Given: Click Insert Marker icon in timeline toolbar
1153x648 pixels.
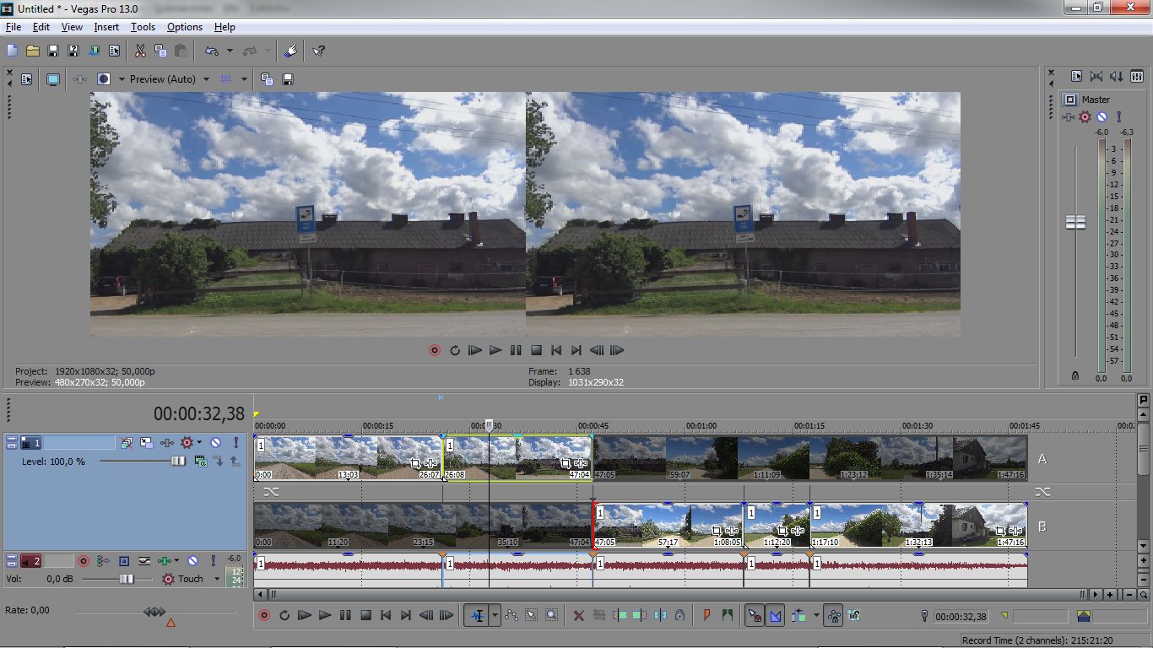Looking at the screenshot, I should click(706, 616).
